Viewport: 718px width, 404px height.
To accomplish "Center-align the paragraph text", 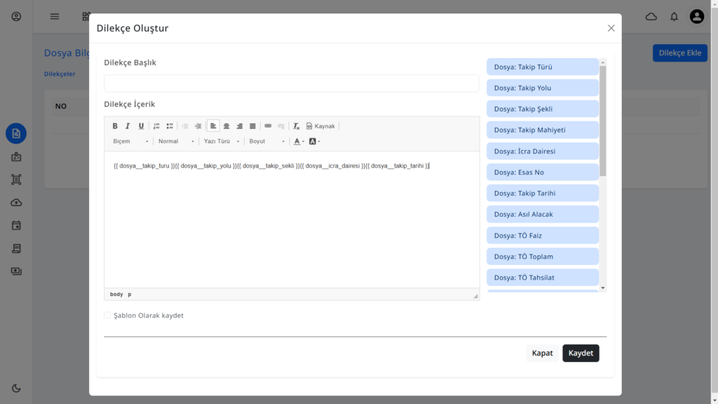I will point(226,126).
